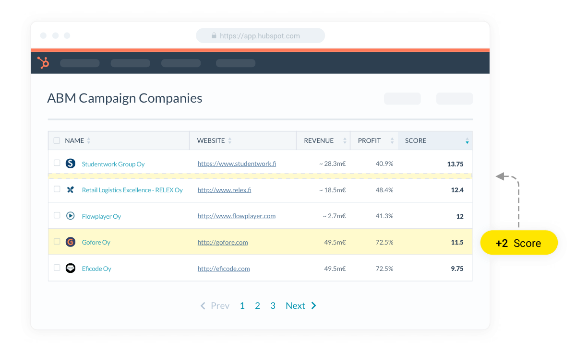Click the ~ 2.7m€ revenue cell
The width and height of the screenshot is (576, 352).
click(x=334, y=216)
